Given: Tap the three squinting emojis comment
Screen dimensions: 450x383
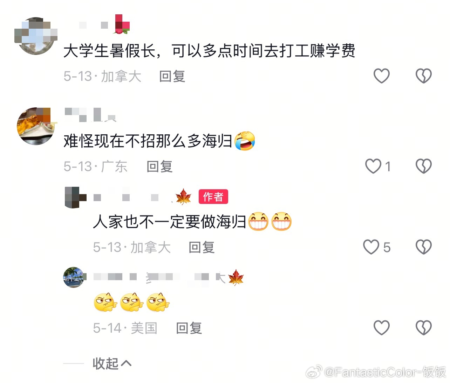Looking at the screenshot, I should click(132, 302).
